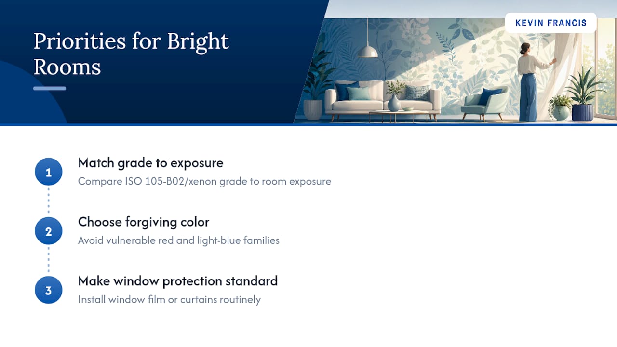Select the light-blue underline accent below title
Viewport: 617px width, 347px height.
[50, 88]
